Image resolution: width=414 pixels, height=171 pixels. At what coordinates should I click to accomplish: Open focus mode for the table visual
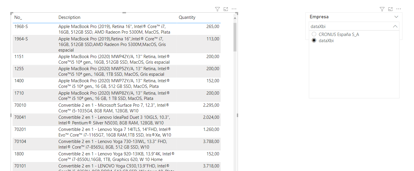pyautogui.click(x=226, y=9)
